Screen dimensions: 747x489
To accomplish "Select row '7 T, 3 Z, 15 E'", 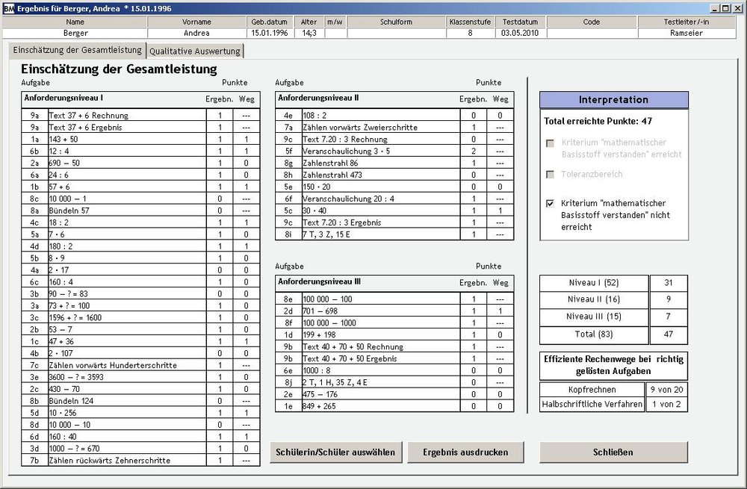I will [394, 234].
